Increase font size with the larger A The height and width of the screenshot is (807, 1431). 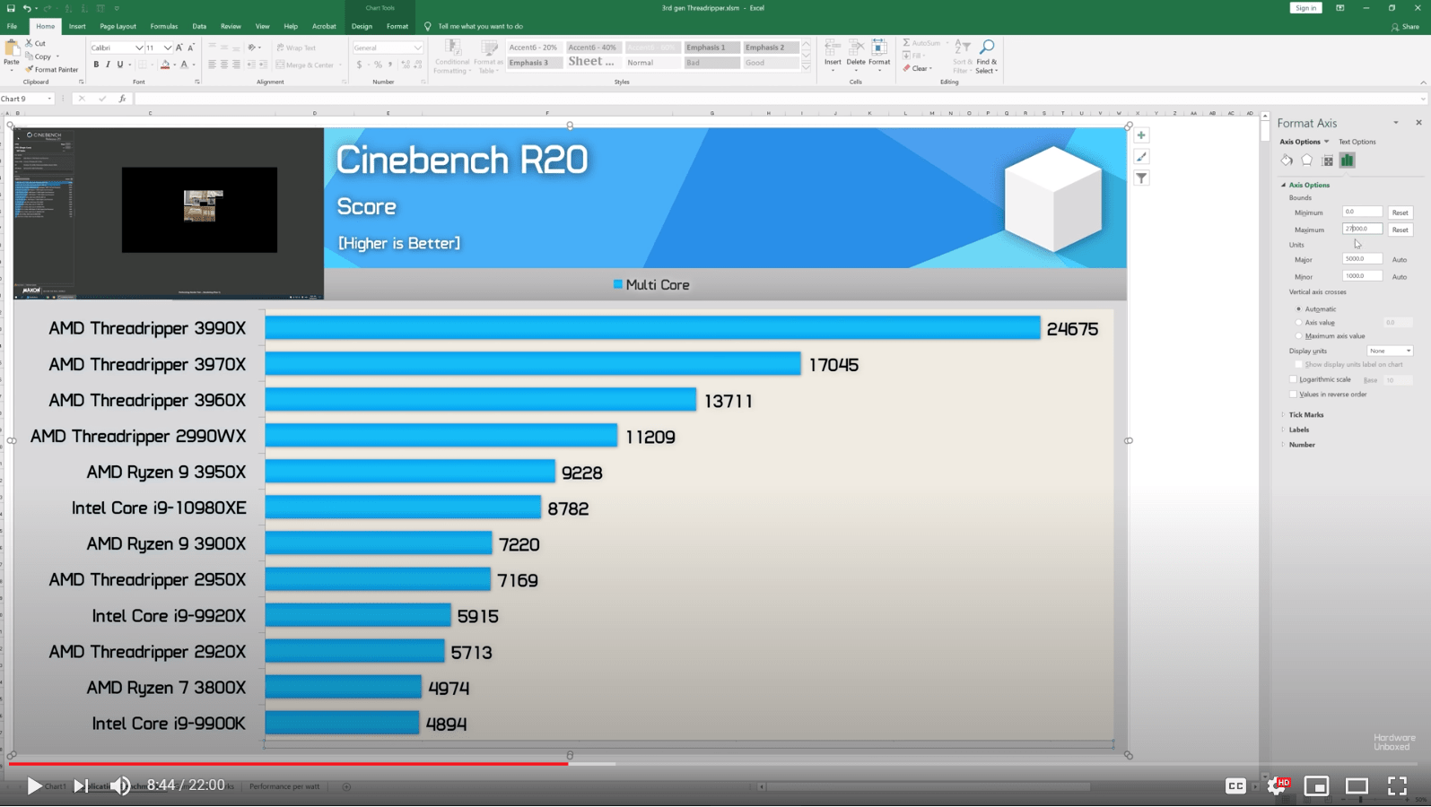click(x=179, y=48)
